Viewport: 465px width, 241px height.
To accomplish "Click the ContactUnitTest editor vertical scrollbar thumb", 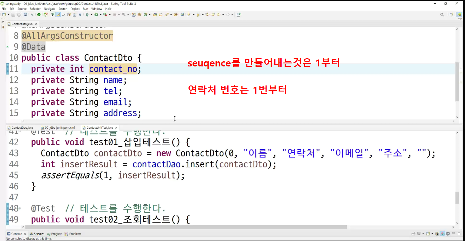I will tap(457, 198).
